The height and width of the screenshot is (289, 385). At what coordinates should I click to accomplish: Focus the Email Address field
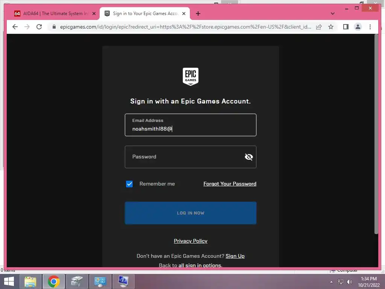(x=191, y=125)
